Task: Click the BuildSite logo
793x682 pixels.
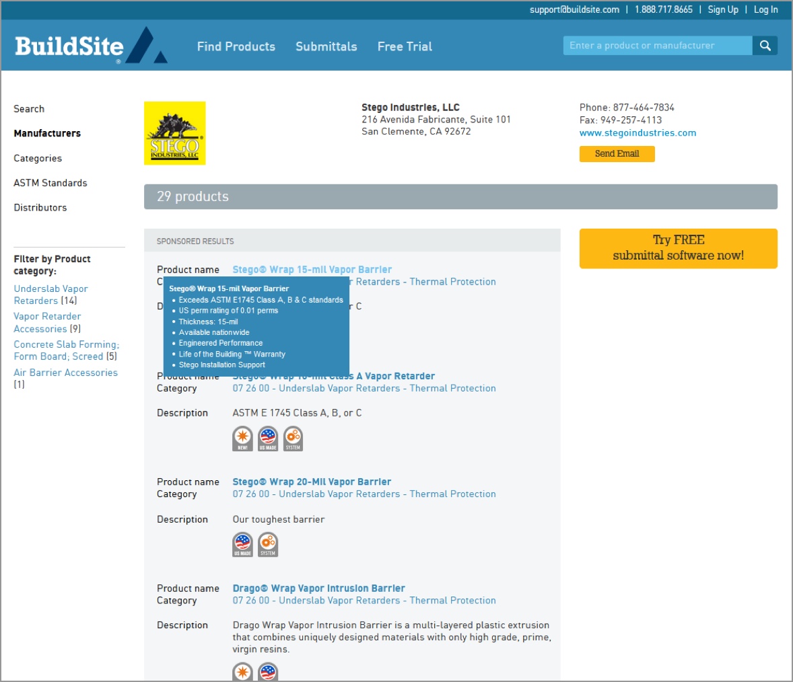Action: tap(91, 46)
